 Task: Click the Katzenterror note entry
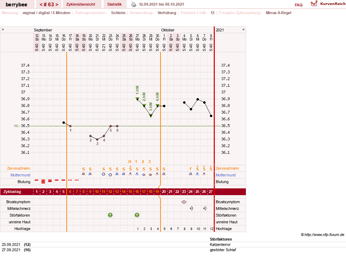coord(220,244)
